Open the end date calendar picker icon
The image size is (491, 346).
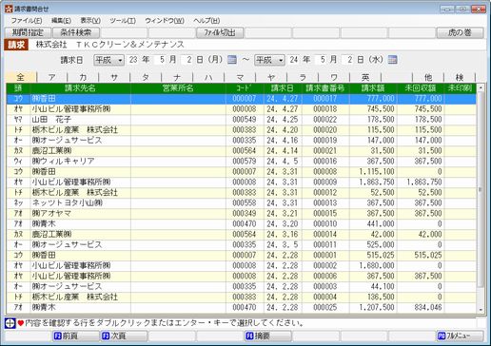tap(393, 60)
